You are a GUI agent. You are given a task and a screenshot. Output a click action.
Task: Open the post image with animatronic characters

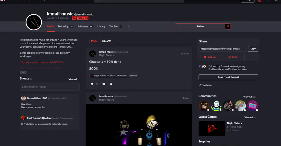tap(139, 125)
